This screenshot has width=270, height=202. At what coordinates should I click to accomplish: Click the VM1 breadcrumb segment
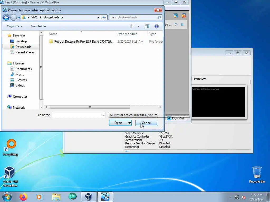pyautogui.click(x=34, y=17)
